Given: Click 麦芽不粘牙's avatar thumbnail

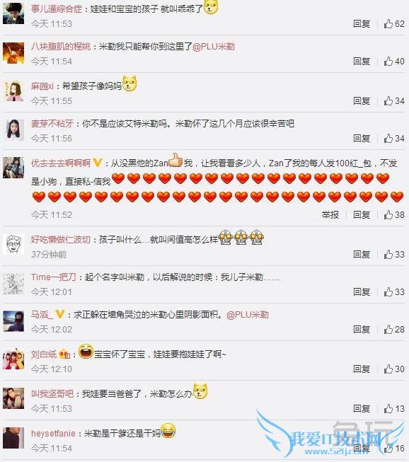Looking at the screenshot, I should (13, 129).
